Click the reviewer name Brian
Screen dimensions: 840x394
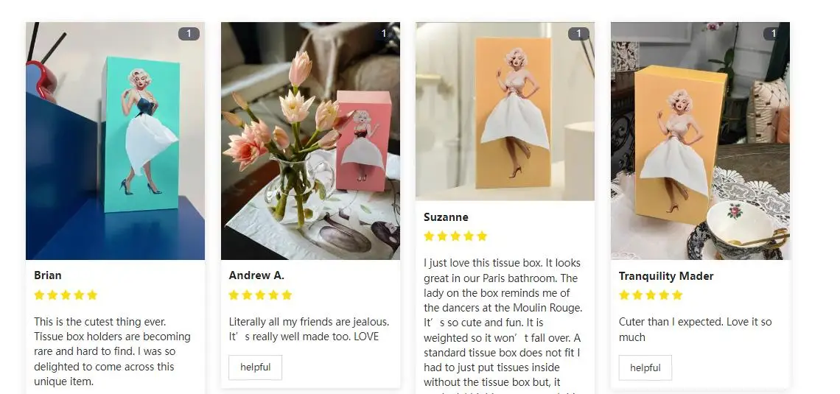[x=48, y=275]
